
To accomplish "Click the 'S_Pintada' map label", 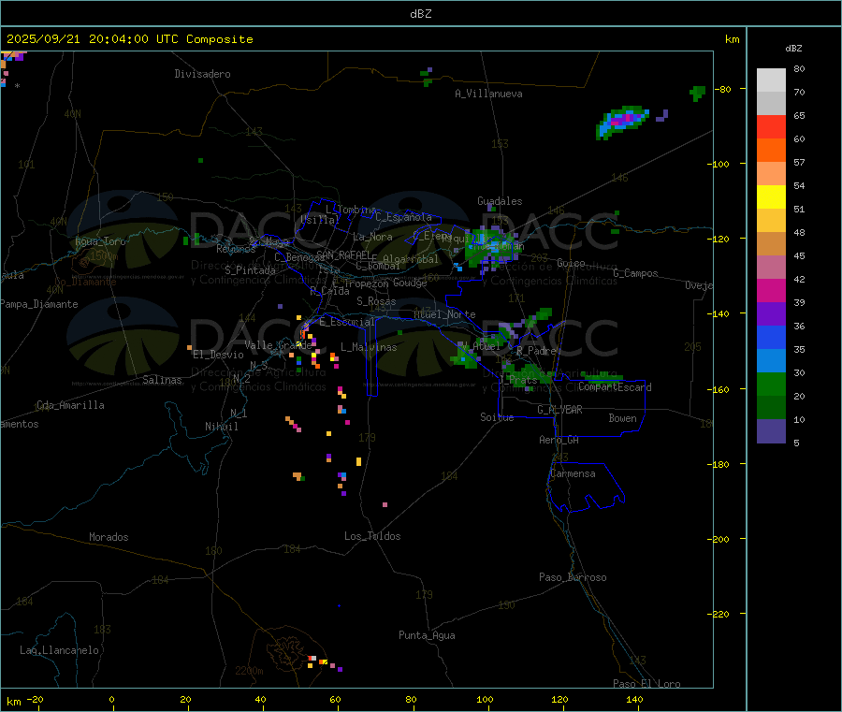I will point(250,270).
